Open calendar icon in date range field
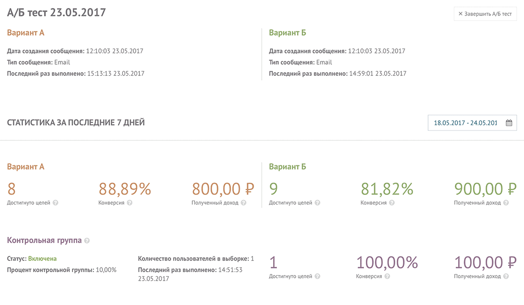524x305 pixels. (x=509, y=123)
